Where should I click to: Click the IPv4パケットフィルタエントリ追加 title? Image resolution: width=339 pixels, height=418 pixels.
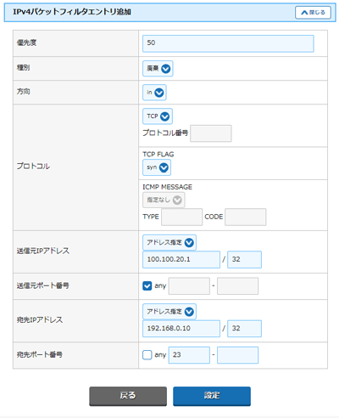coord(72,12)
